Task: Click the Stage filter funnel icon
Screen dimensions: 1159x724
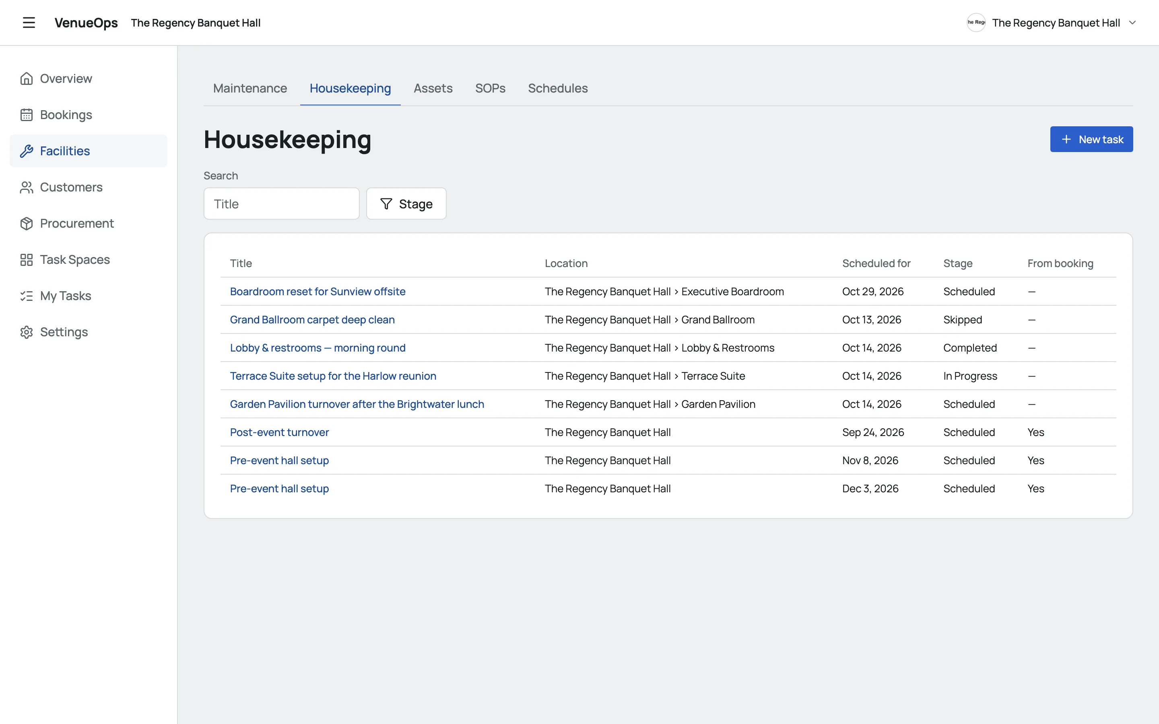Action: point(386,204)
